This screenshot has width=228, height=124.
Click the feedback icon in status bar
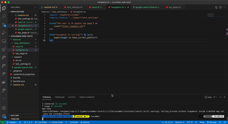pyautogui.click(x=220, y=122)
